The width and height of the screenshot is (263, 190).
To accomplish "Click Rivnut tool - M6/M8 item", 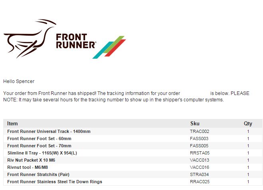I will coord(28,167).
